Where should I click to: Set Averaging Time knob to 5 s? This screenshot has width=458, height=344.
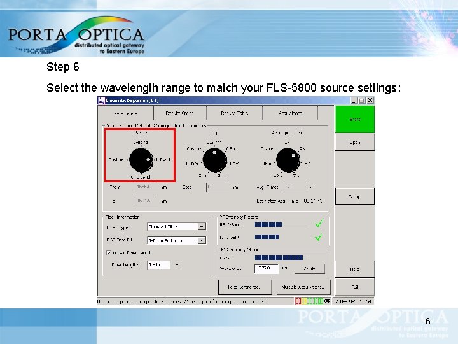pos(308,164)
